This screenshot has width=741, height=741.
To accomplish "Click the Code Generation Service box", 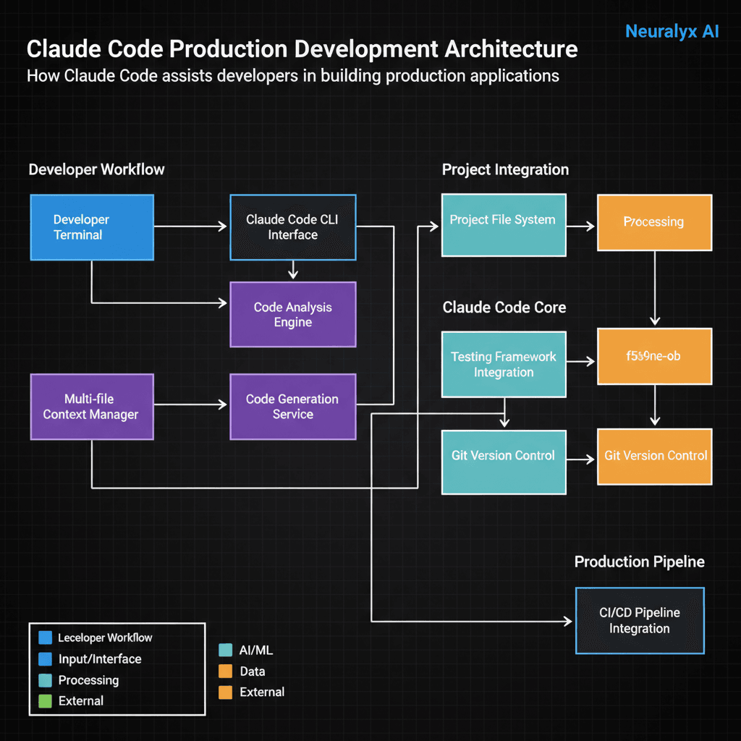I will pos(293,407).
